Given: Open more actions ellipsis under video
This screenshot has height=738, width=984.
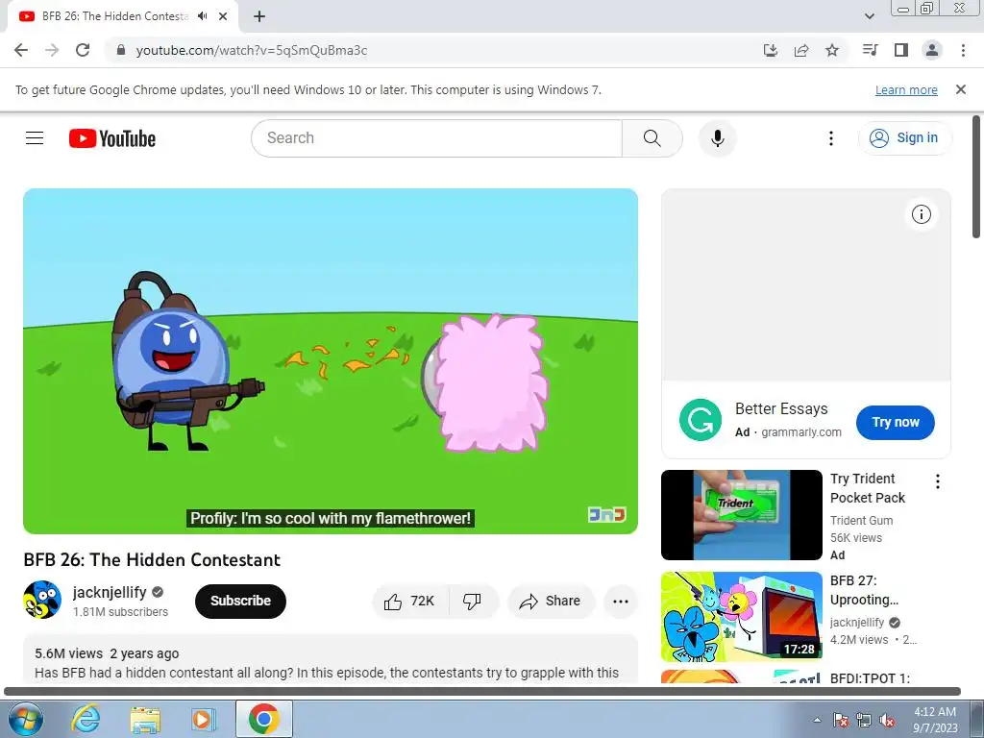Looking at the screenshot, I should coord(620,602).
